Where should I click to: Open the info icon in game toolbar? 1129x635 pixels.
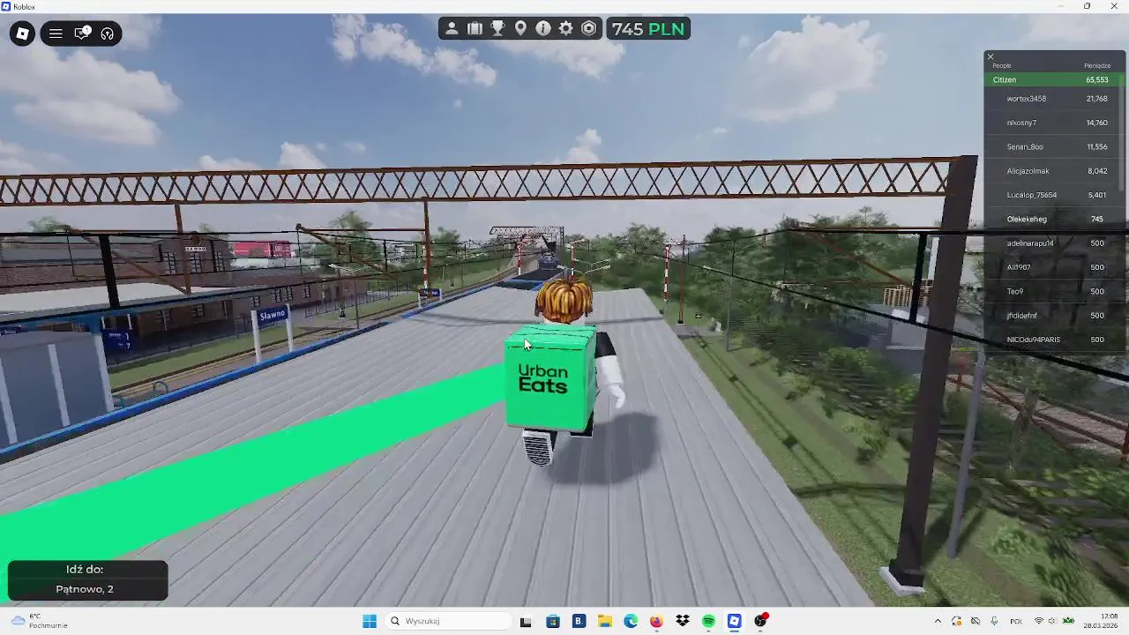543,29
